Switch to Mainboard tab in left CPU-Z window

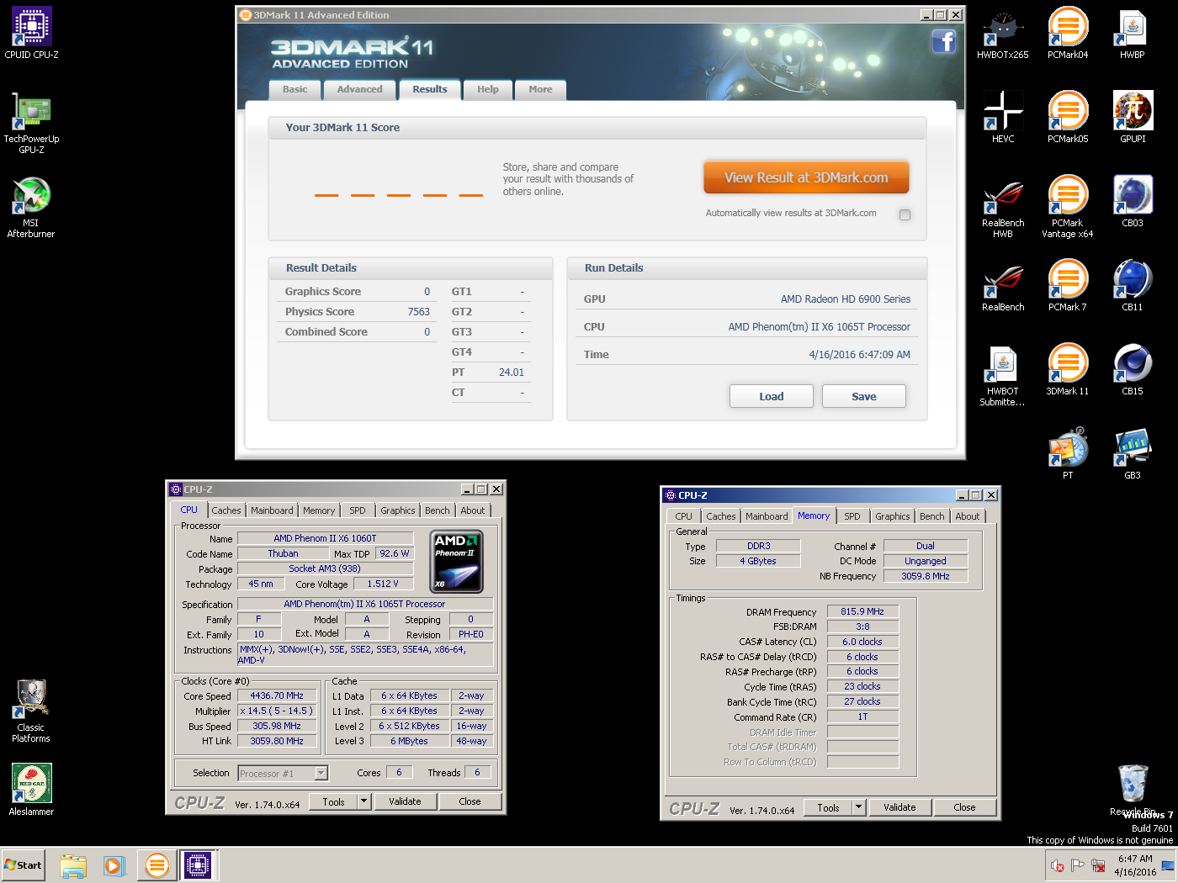pyautogui.click(x=272, y=510)
